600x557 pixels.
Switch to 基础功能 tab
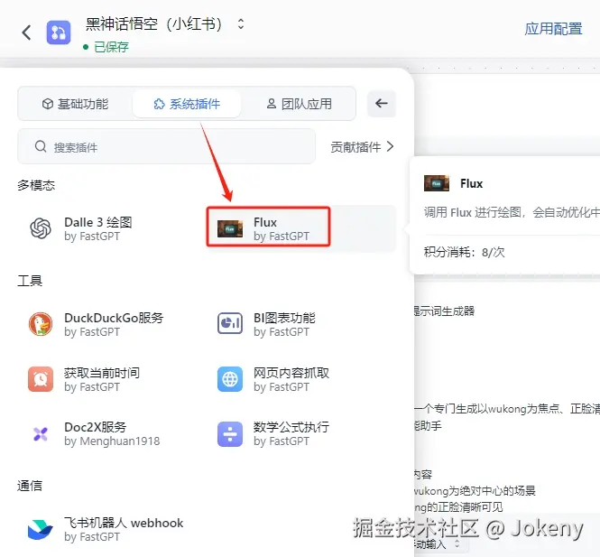(76, 104)
